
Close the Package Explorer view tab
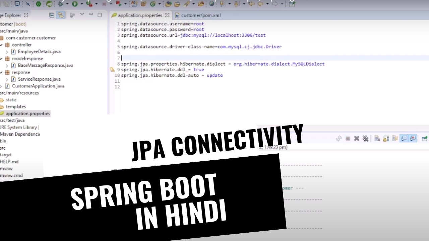pos(26,15)
